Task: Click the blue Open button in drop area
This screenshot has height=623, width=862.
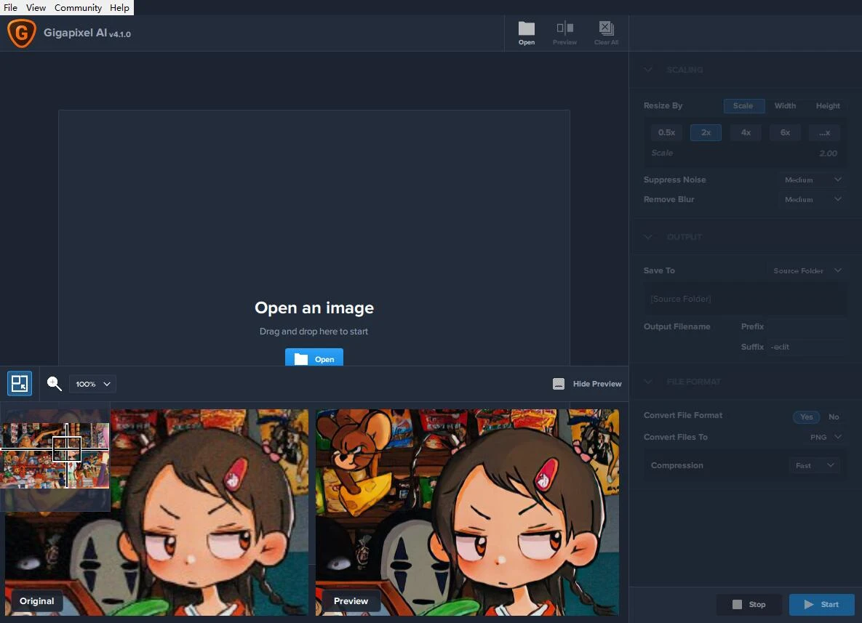Action: (314, 358)
